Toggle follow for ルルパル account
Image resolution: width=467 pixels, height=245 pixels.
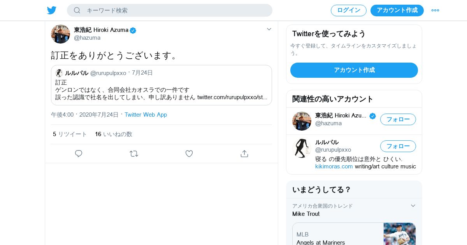398,146
